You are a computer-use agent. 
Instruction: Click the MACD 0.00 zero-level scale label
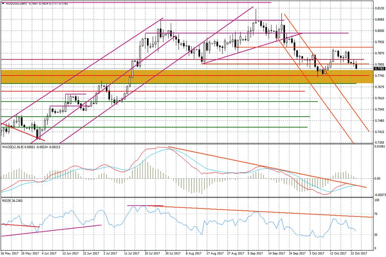click(377, 179)
